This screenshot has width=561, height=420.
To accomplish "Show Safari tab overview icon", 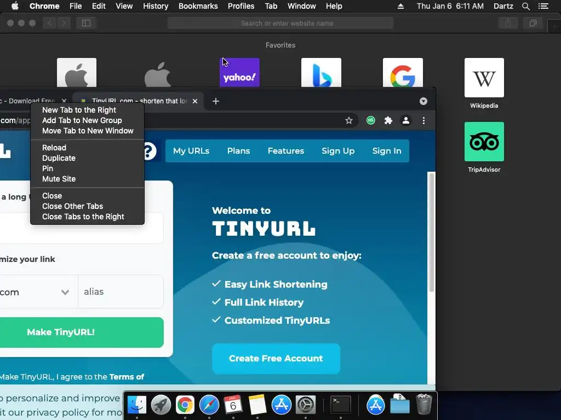I will tap(533, 23).
